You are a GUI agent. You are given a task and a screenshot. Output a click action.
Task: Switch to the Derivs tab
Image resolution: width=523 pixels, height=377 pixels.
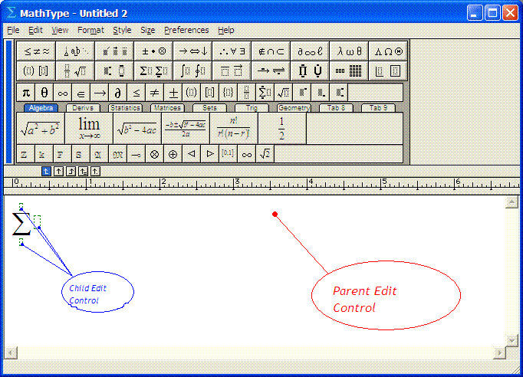pyautogui.click(x=83, y=108)
